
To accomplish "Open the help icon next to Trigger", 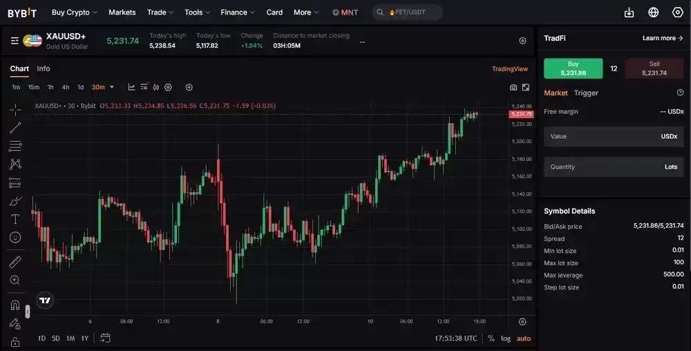I will click(x=680, y=93).
